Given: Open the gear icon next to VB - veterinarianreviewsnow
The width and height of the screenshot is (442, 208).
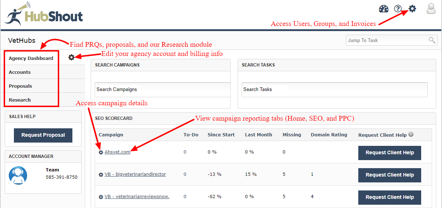Looking at the screenshot, I should click(101, 197).
